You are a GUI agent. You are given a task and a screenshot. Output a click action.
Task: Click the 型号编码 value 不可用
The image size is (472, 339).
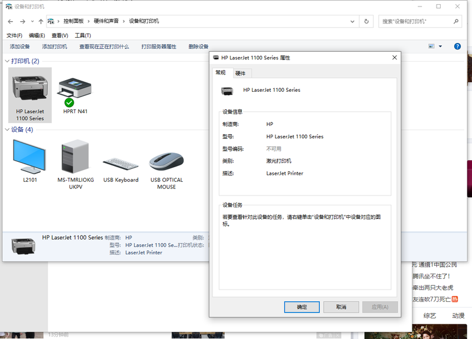pyautogui.click(x=274, y=149)
